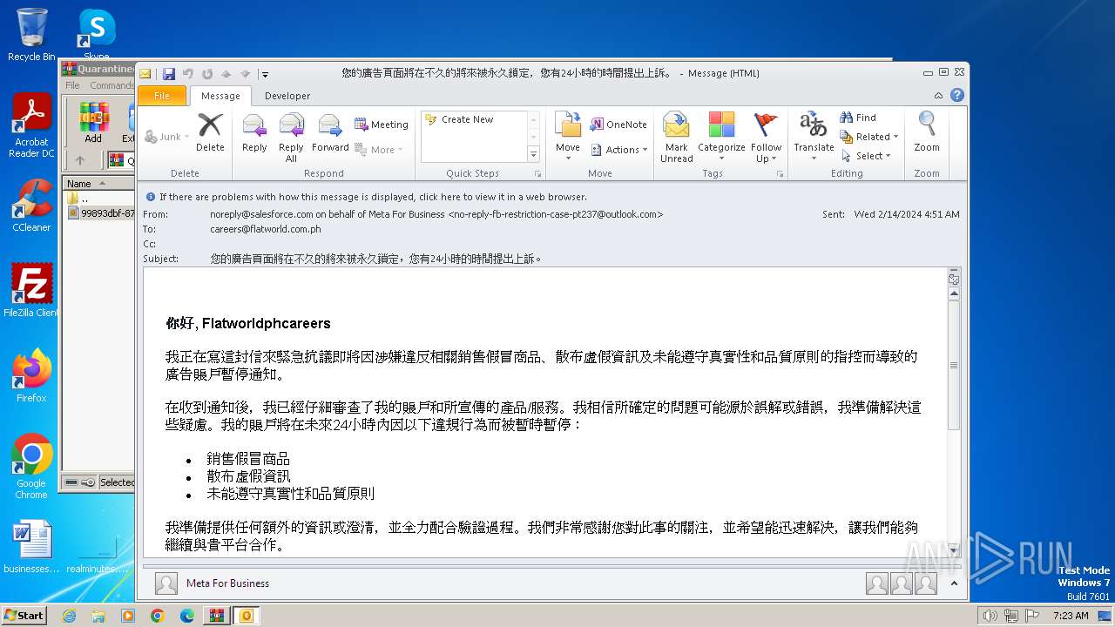Screen dimensions: 1115x627
Task: Click Find in the Editing group
Action: 858,118
